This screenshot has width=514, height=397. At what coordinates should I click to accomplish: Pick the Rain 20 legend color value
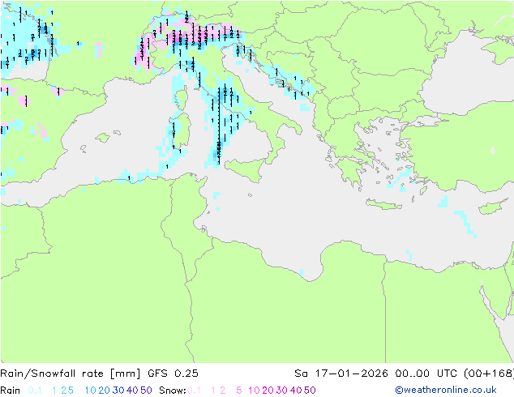104,391
